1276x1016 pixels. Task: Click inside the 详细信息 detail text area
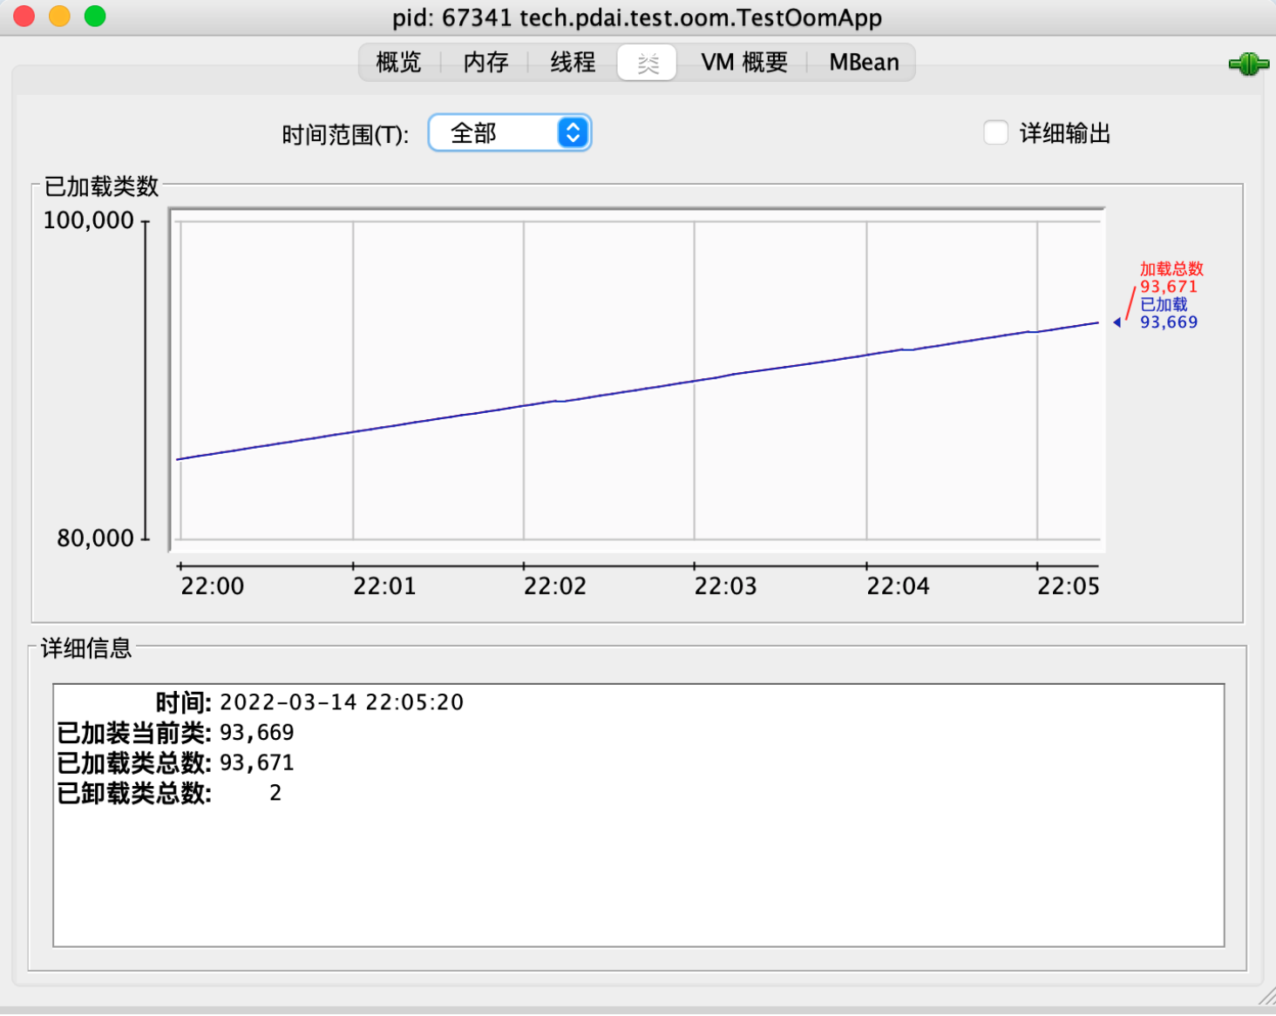click(x=636, y=871)
